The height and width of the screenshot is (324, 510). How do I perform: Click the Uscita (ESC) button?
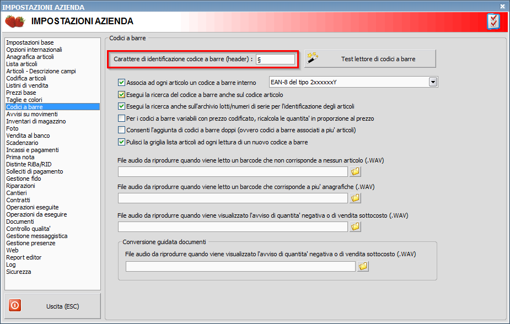53,306
